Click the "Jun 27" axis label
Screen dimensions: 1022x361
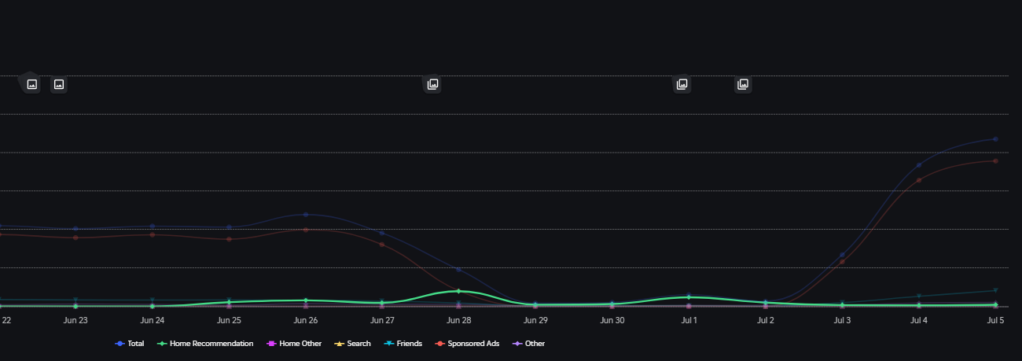point(382,321)
